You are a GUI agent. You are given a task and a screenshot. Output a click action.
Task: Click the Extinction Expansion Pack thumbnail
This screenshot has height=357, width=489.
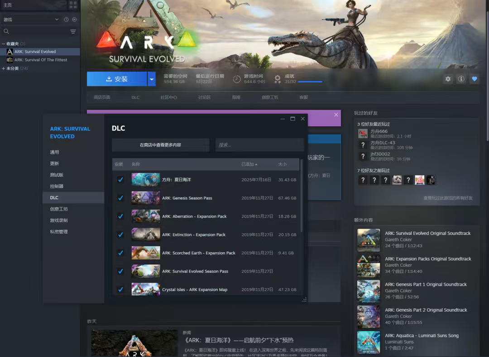(146, 235)
